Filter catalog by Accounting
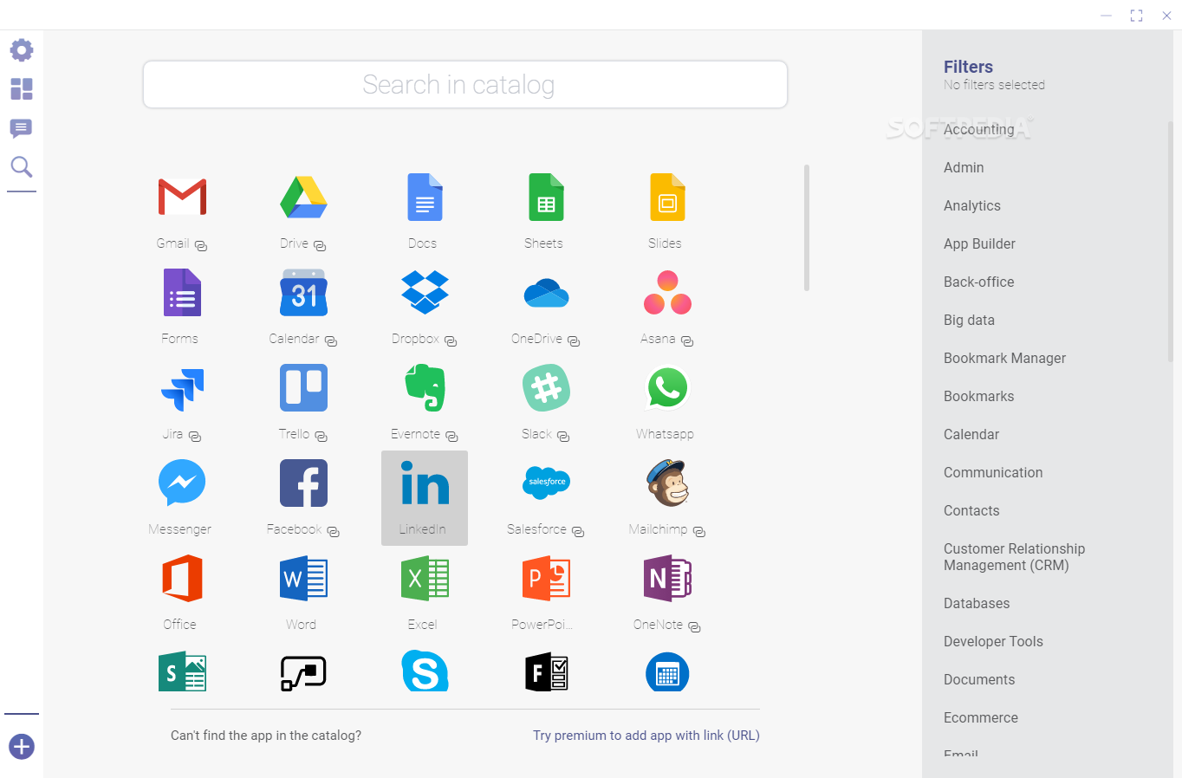Viewport: 1182px width, 778px height. 978,129
